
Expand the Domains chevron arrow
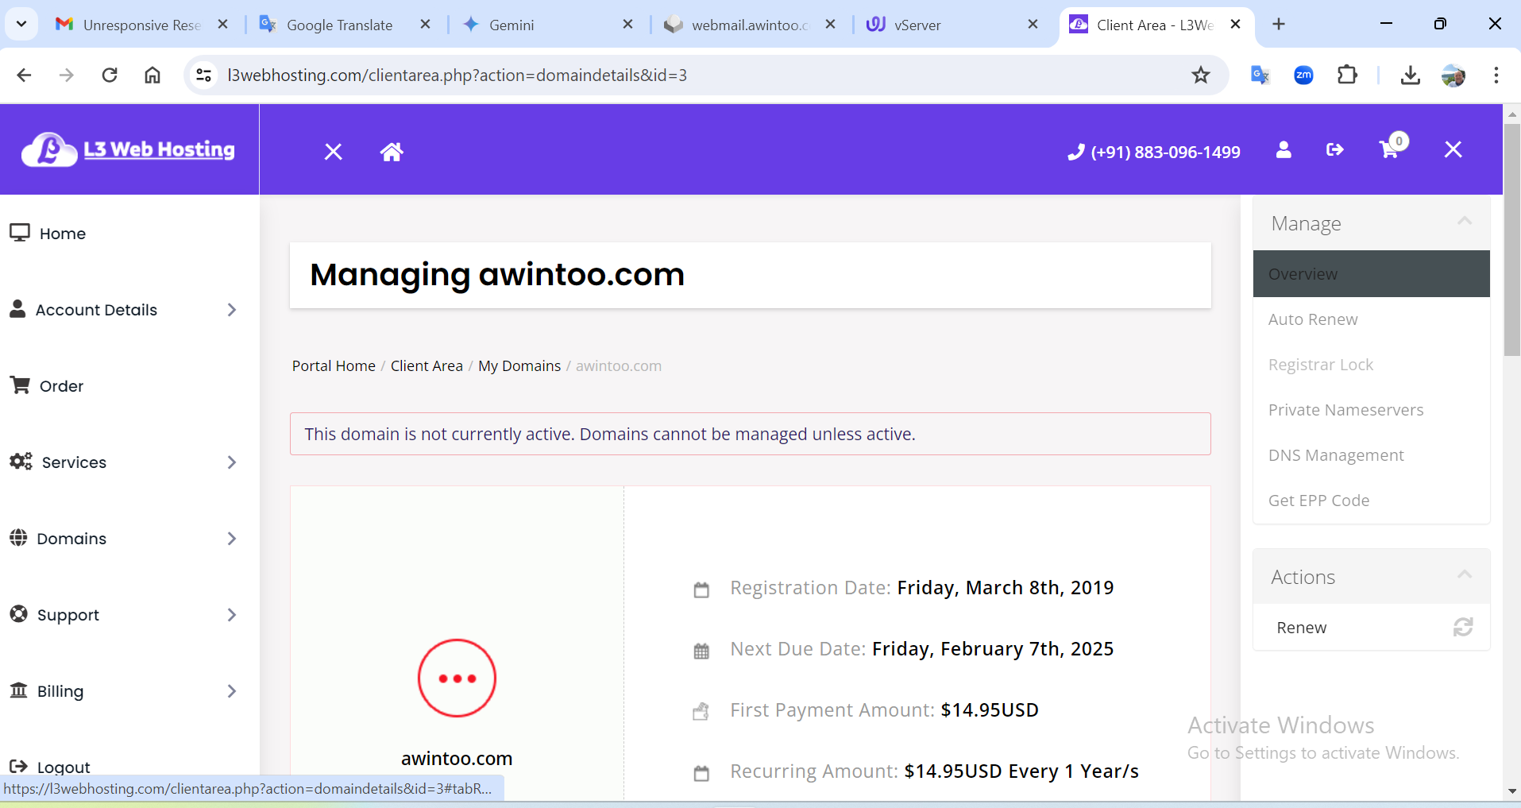coord(232,539)
